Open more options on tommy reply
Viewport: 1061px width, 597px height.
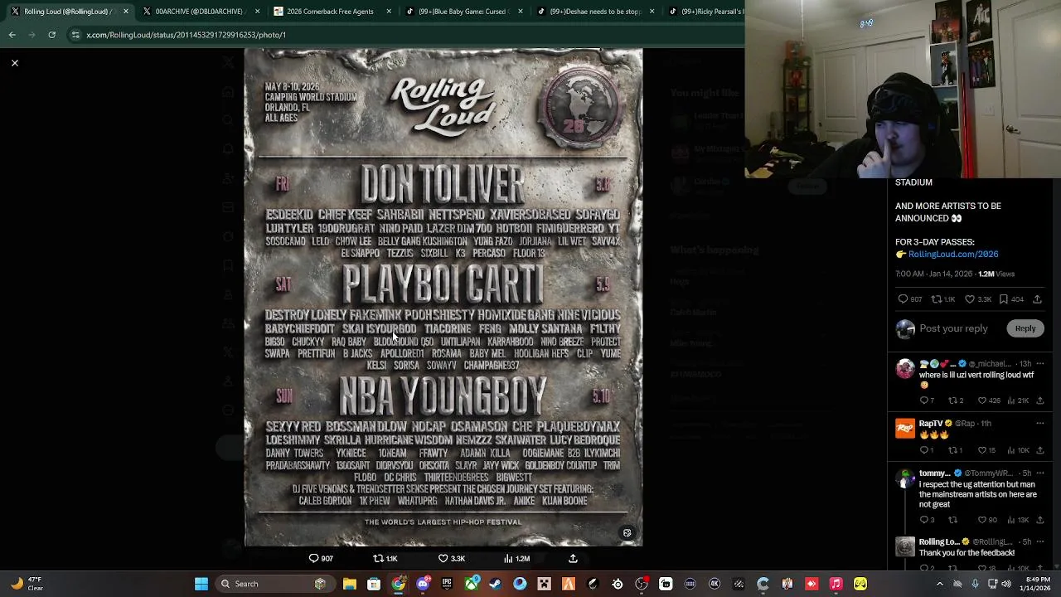[x=1039, y=473]
